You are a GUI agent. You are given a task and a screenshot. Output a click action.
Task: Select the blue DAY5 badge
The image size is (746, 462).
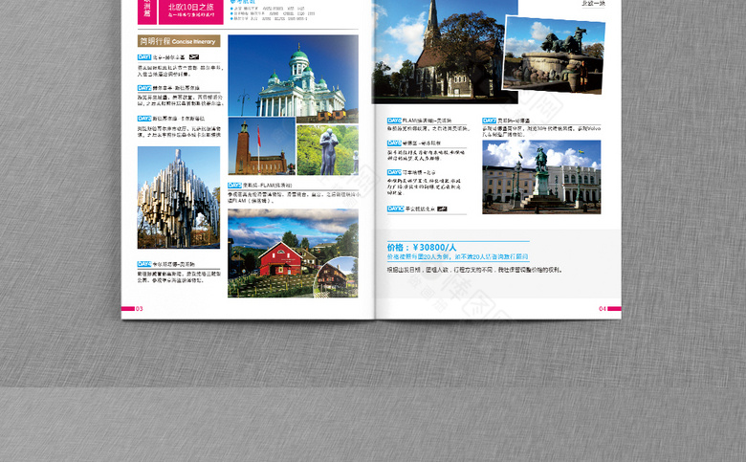(234, 185)
